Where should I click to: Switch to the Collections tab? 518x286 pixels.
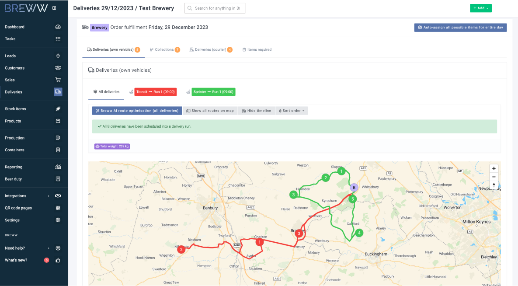164,50
